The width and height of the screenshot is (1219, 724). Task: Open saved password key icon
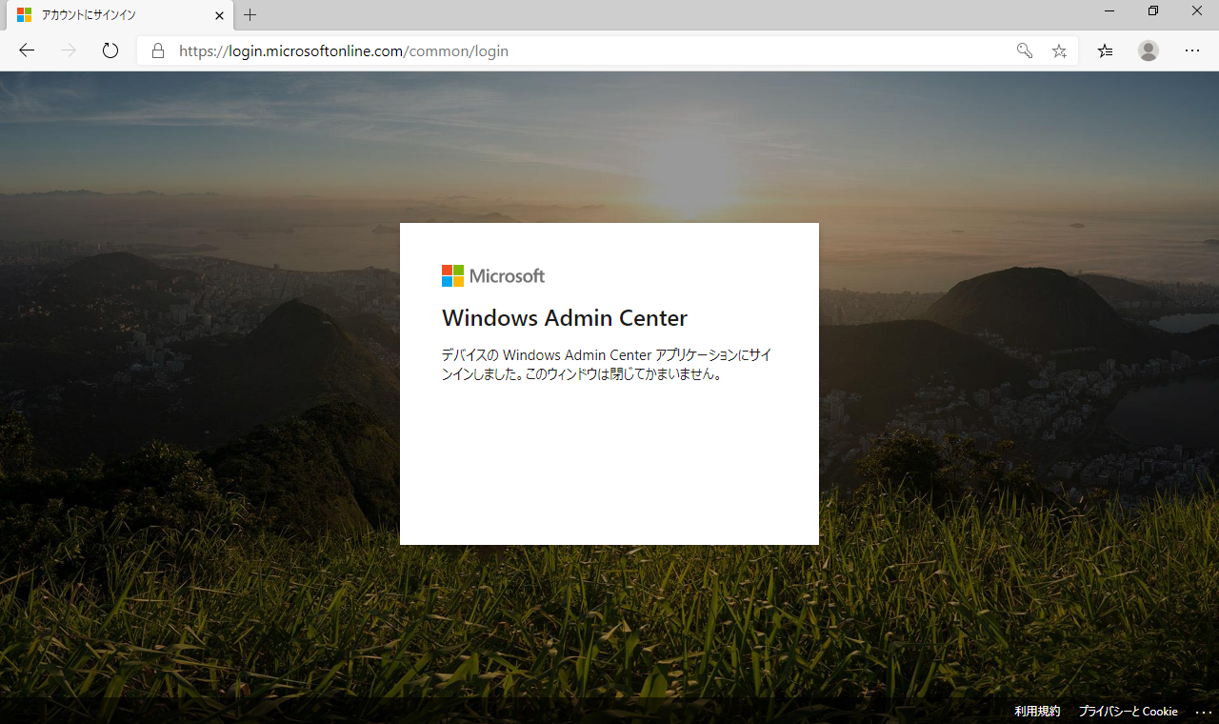click(x=1025, y=50)
